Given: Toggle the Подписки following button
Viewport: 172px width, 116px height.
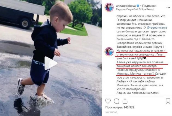Looking at the screenshot, I should pos(149,6).
